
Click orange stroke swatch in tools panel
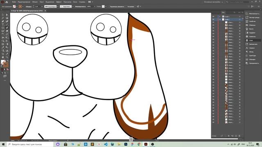pyautogui.click(x=6, y=65)
